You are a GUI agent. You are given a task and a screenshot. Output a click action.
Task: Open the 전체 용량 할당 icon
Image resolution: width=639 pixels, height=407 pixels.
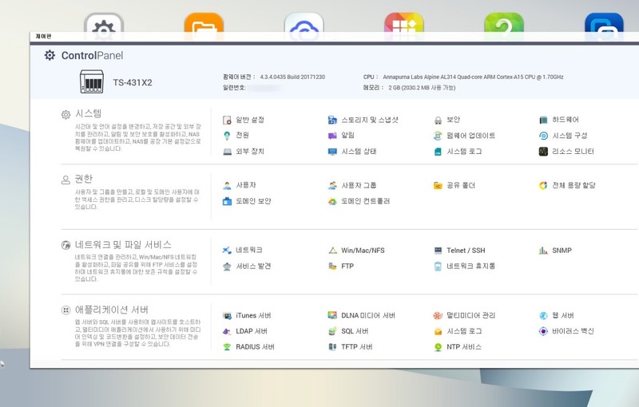point(543,186)
